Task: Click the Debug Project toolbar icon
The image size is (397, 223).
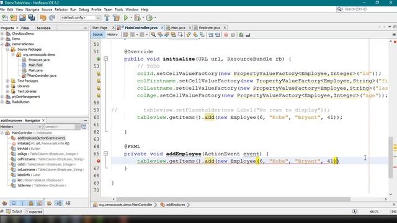Action: point(138,18)
